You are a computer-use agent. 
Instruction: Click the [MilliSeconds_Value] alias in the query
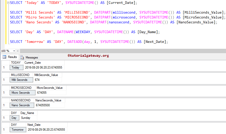(203, 13)
